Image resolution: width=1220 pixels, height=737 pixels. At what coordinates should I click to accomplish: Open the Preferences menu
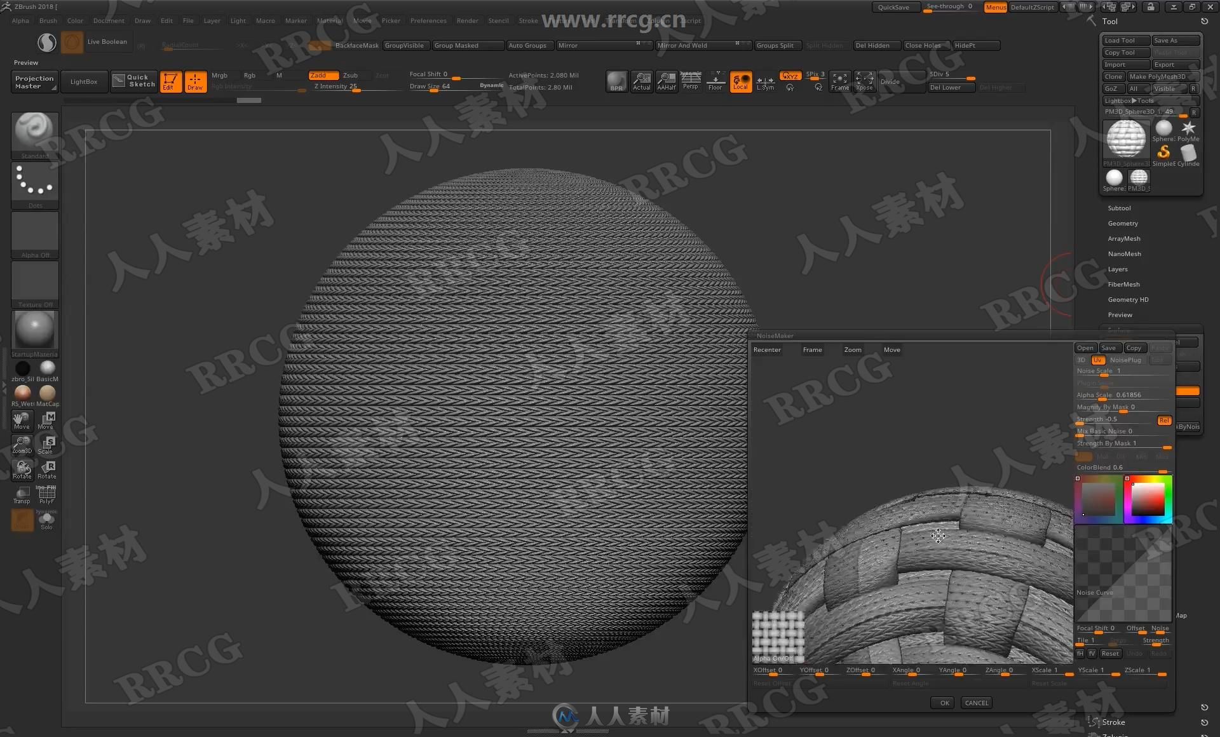click(428, 20)
